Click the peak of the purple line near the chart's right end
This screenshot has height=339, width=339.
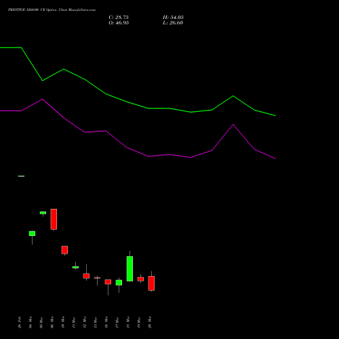[233, 125]
